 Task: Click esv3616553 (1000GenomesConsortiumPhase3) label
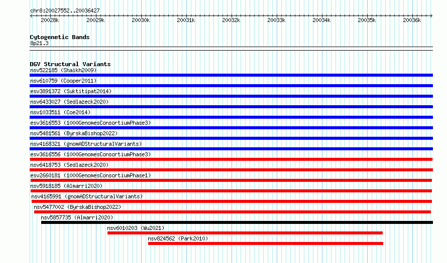[x=90, y=123]
